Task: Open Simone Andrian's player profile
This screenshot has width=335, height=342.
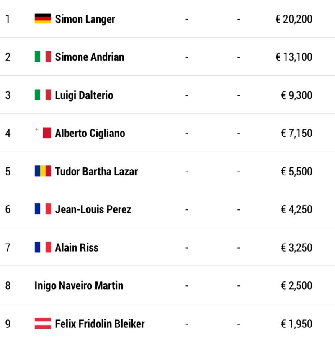Action: 90,57
